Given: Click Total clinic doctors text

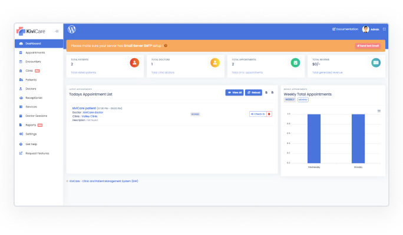Looking at the screenshot, I should click(163, 72).
